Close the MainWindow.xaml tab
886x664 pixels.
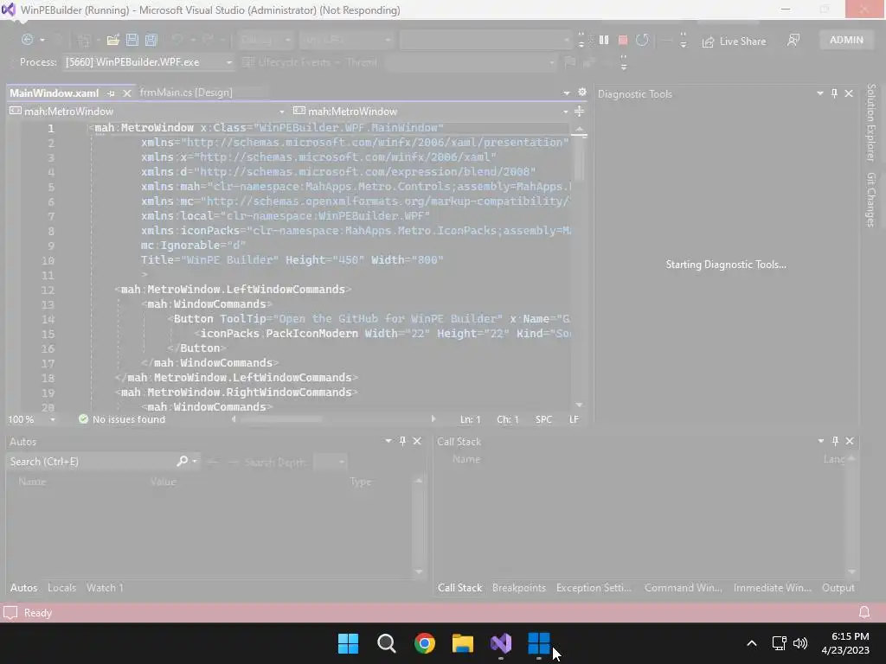tap(127, 93)
